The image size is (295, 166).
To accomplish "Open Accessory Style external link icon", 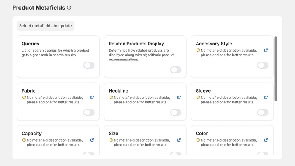I will coord(266,50).
